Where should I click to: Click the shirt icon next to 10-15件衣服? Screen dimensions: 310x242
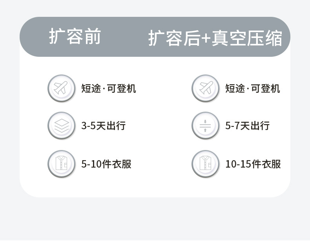point(205,164)
